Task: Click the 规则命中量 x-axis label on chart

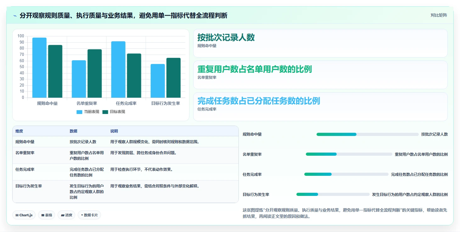Action: pos(47,103)
